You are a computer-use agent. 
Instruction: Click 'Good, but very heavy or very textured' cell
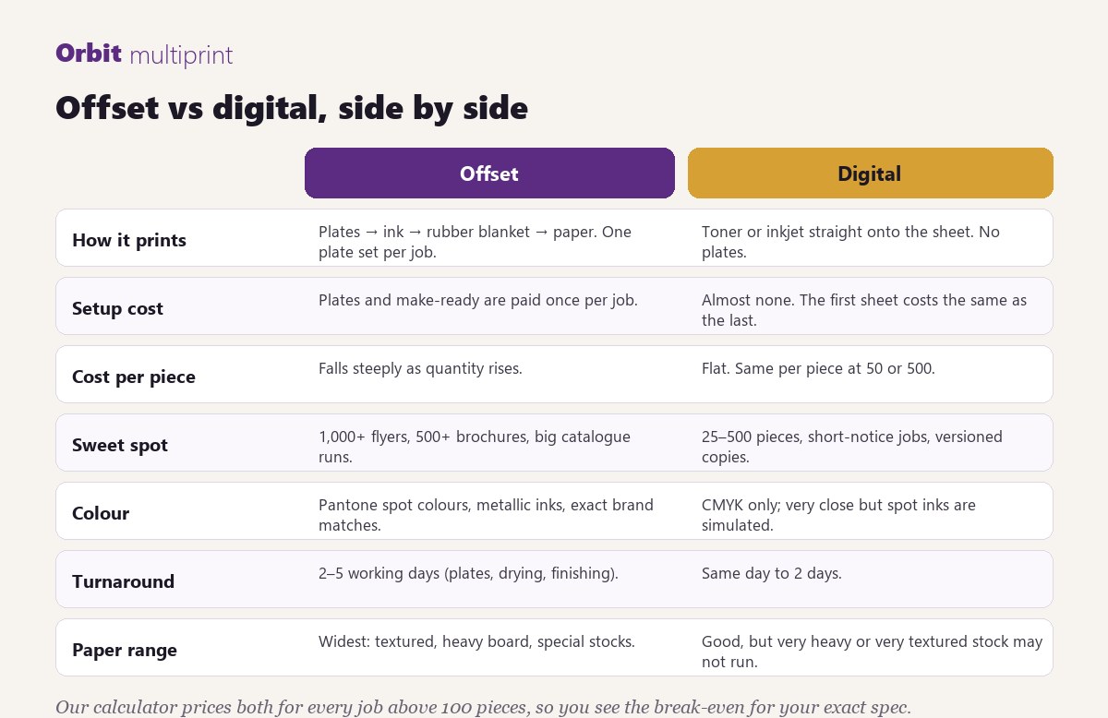[x=873, y=651]
